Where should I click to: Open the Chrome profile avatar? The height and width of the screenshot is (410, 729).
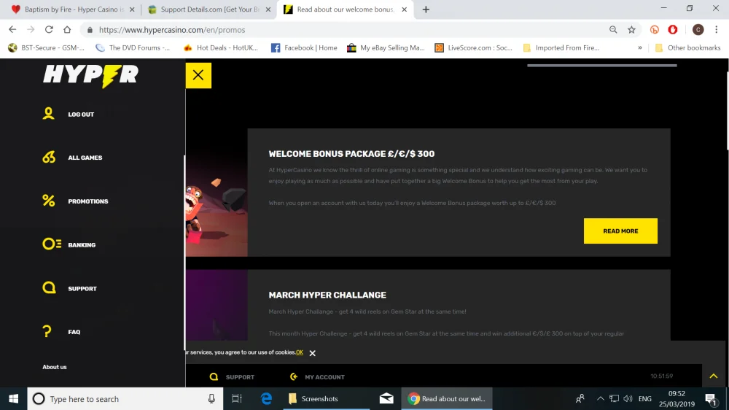point(698,30)
